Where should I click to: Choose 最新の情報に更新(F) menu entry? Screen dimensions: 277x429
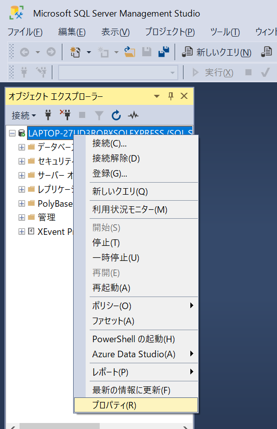click(x=136, y=390)
